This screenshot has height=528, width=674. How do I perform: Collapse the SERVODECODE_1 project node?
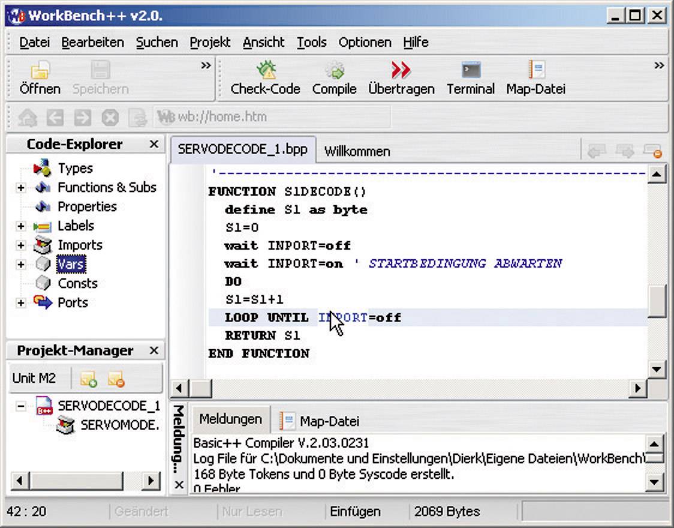pyautogui.click(x=20, y=406)
